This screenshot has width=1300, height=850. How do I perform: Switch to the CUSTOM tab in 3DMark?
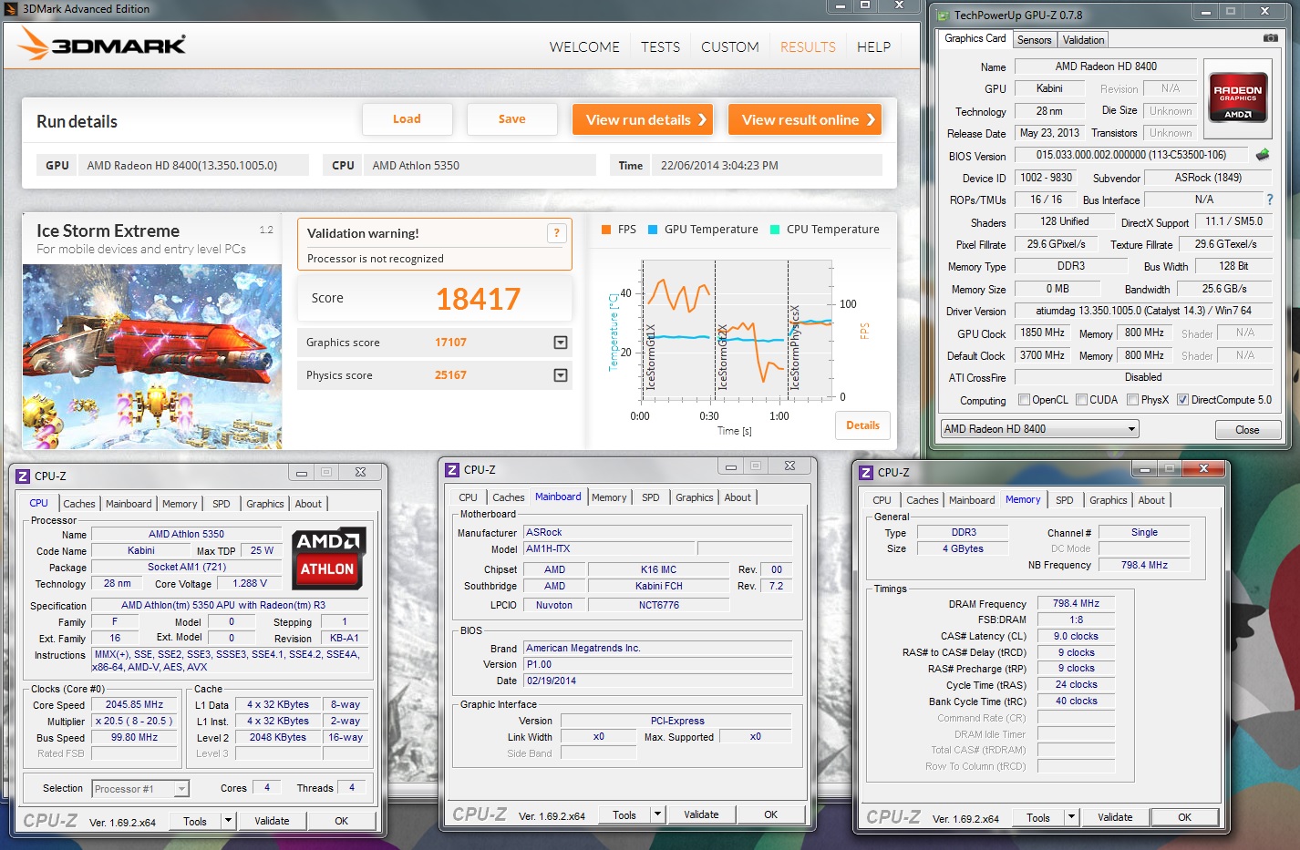coord(729,47)
